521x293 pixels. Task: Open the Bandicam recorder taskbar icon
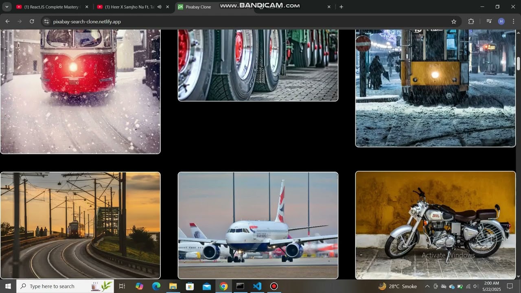[x=274, y=286]
